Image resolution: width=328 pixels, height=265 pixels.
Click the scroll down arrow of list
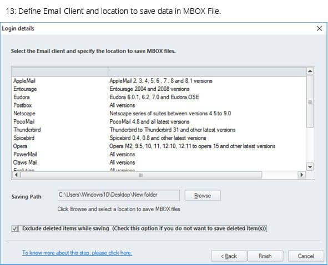[x=310, y=167]
